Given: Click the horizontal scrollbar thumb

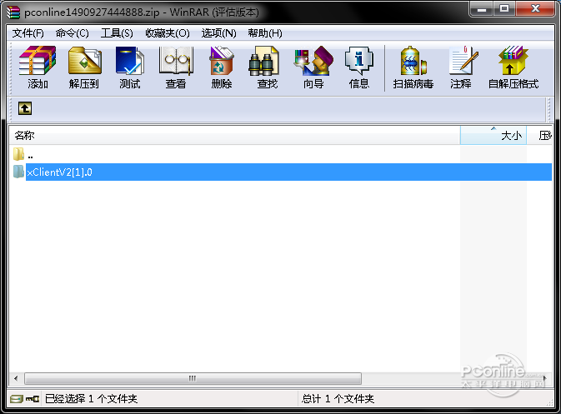Looking at the screenshot, I should coord(193,378).
